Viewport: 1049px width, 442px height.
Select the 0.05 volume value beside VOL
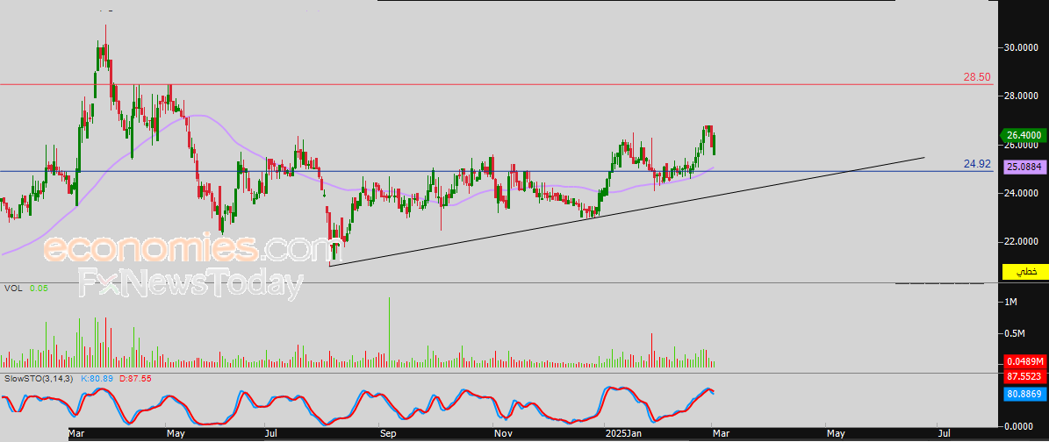pyautogui.click(x=38, y=289)
